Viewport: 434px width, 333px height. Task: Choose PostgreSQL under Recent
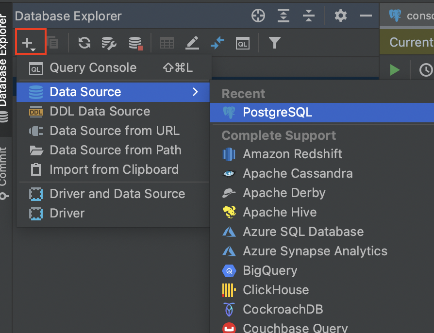pyautogui.click(x=322, y=113)
